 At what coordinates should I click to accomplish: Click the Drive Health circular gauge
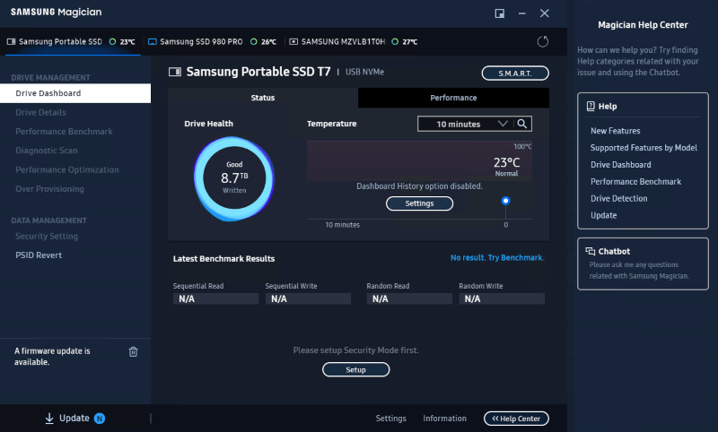234,177
